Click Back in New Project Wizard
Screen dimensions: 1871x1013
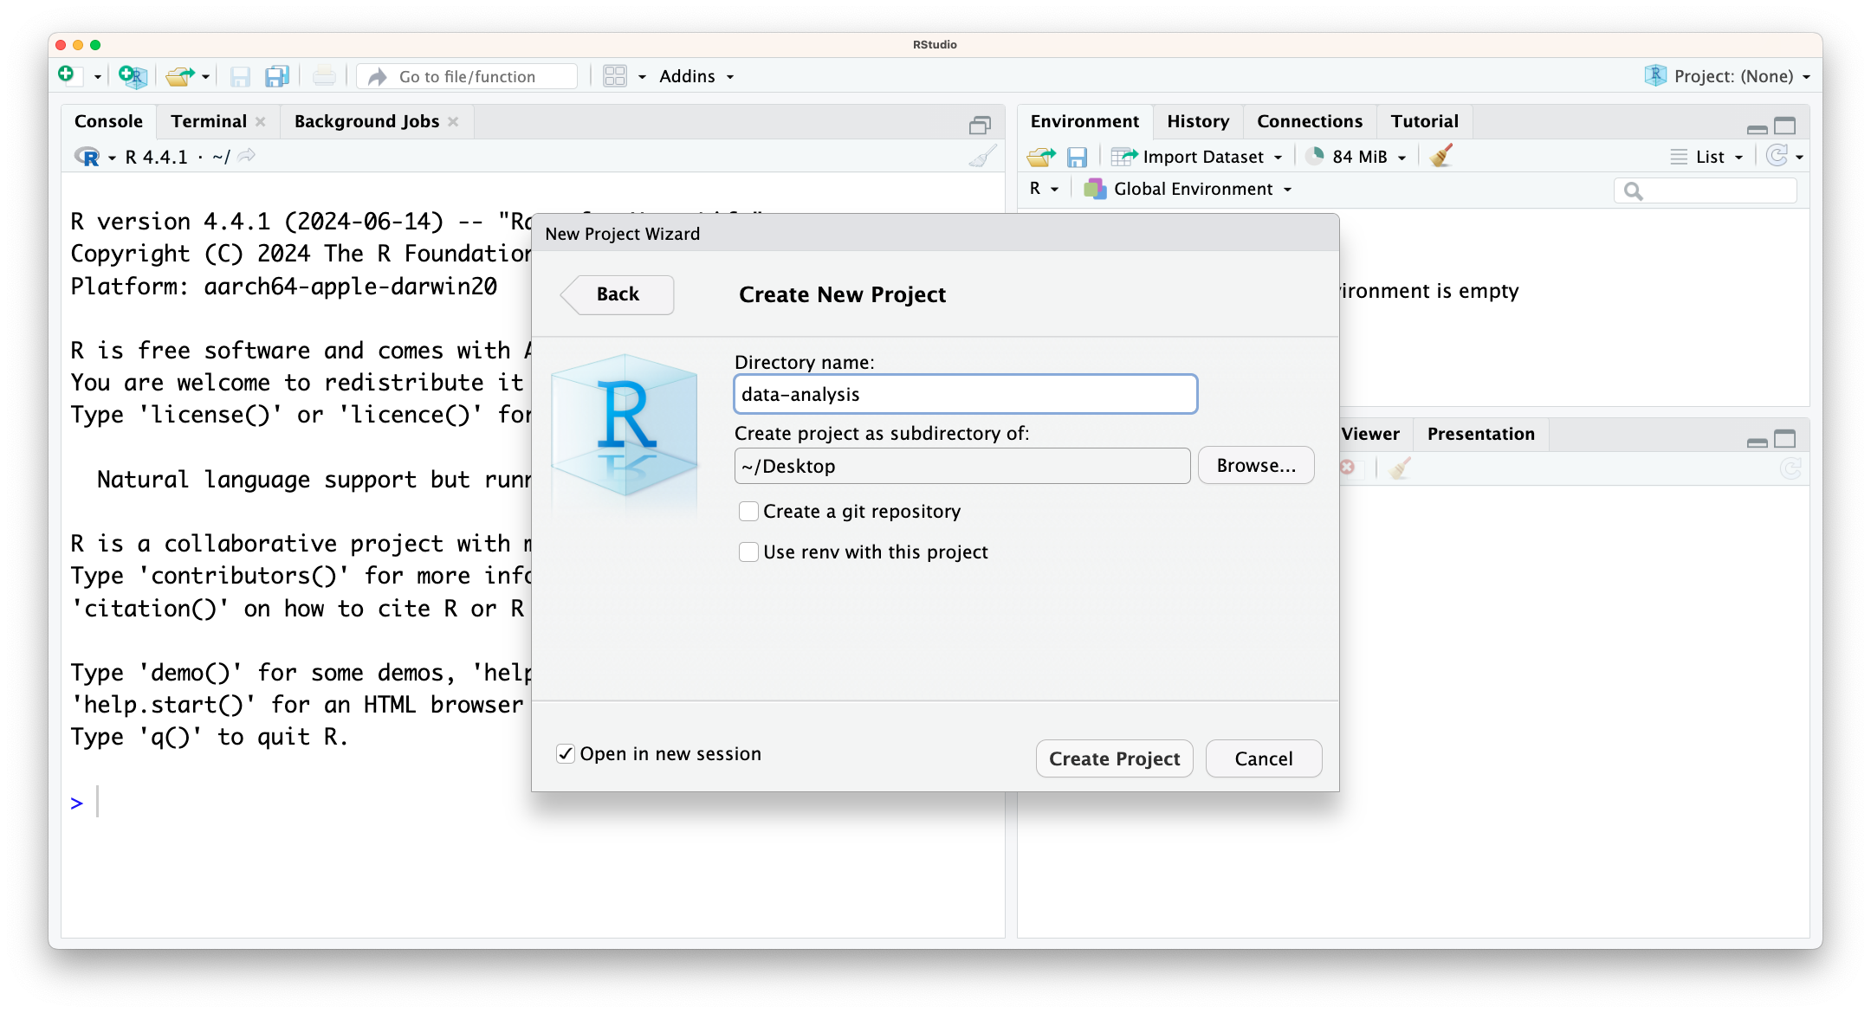617,294
